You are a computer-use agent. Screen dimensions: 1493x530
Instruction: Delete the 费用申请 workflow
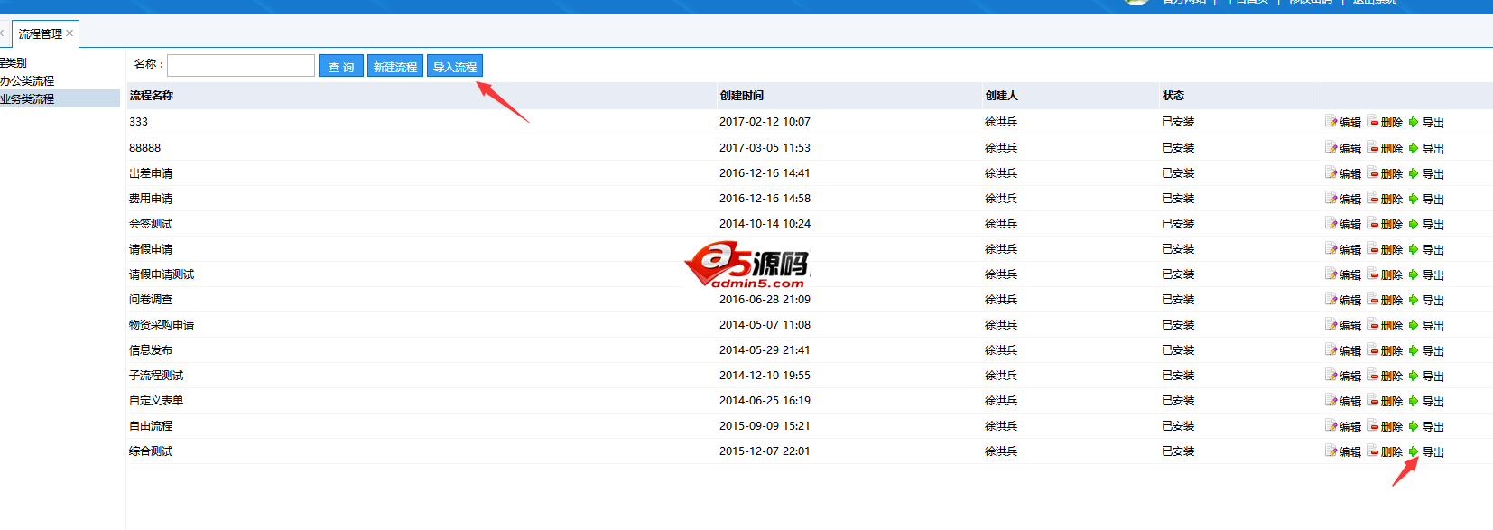click(x=1385, y=199)
